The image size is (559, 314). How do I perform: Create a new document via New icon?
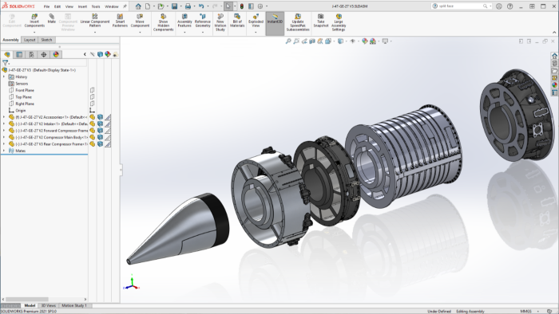pos(148,6)
